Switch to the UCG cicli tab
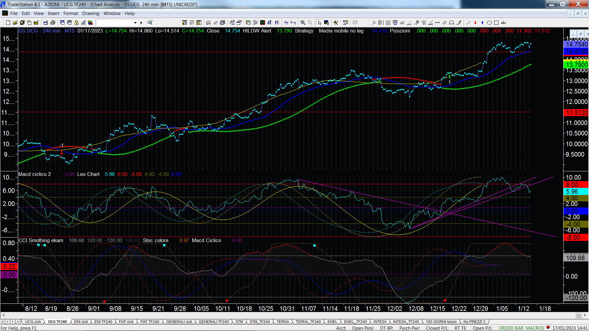Image resolution: width=589 pixels, height=331 pixels. 33,322
